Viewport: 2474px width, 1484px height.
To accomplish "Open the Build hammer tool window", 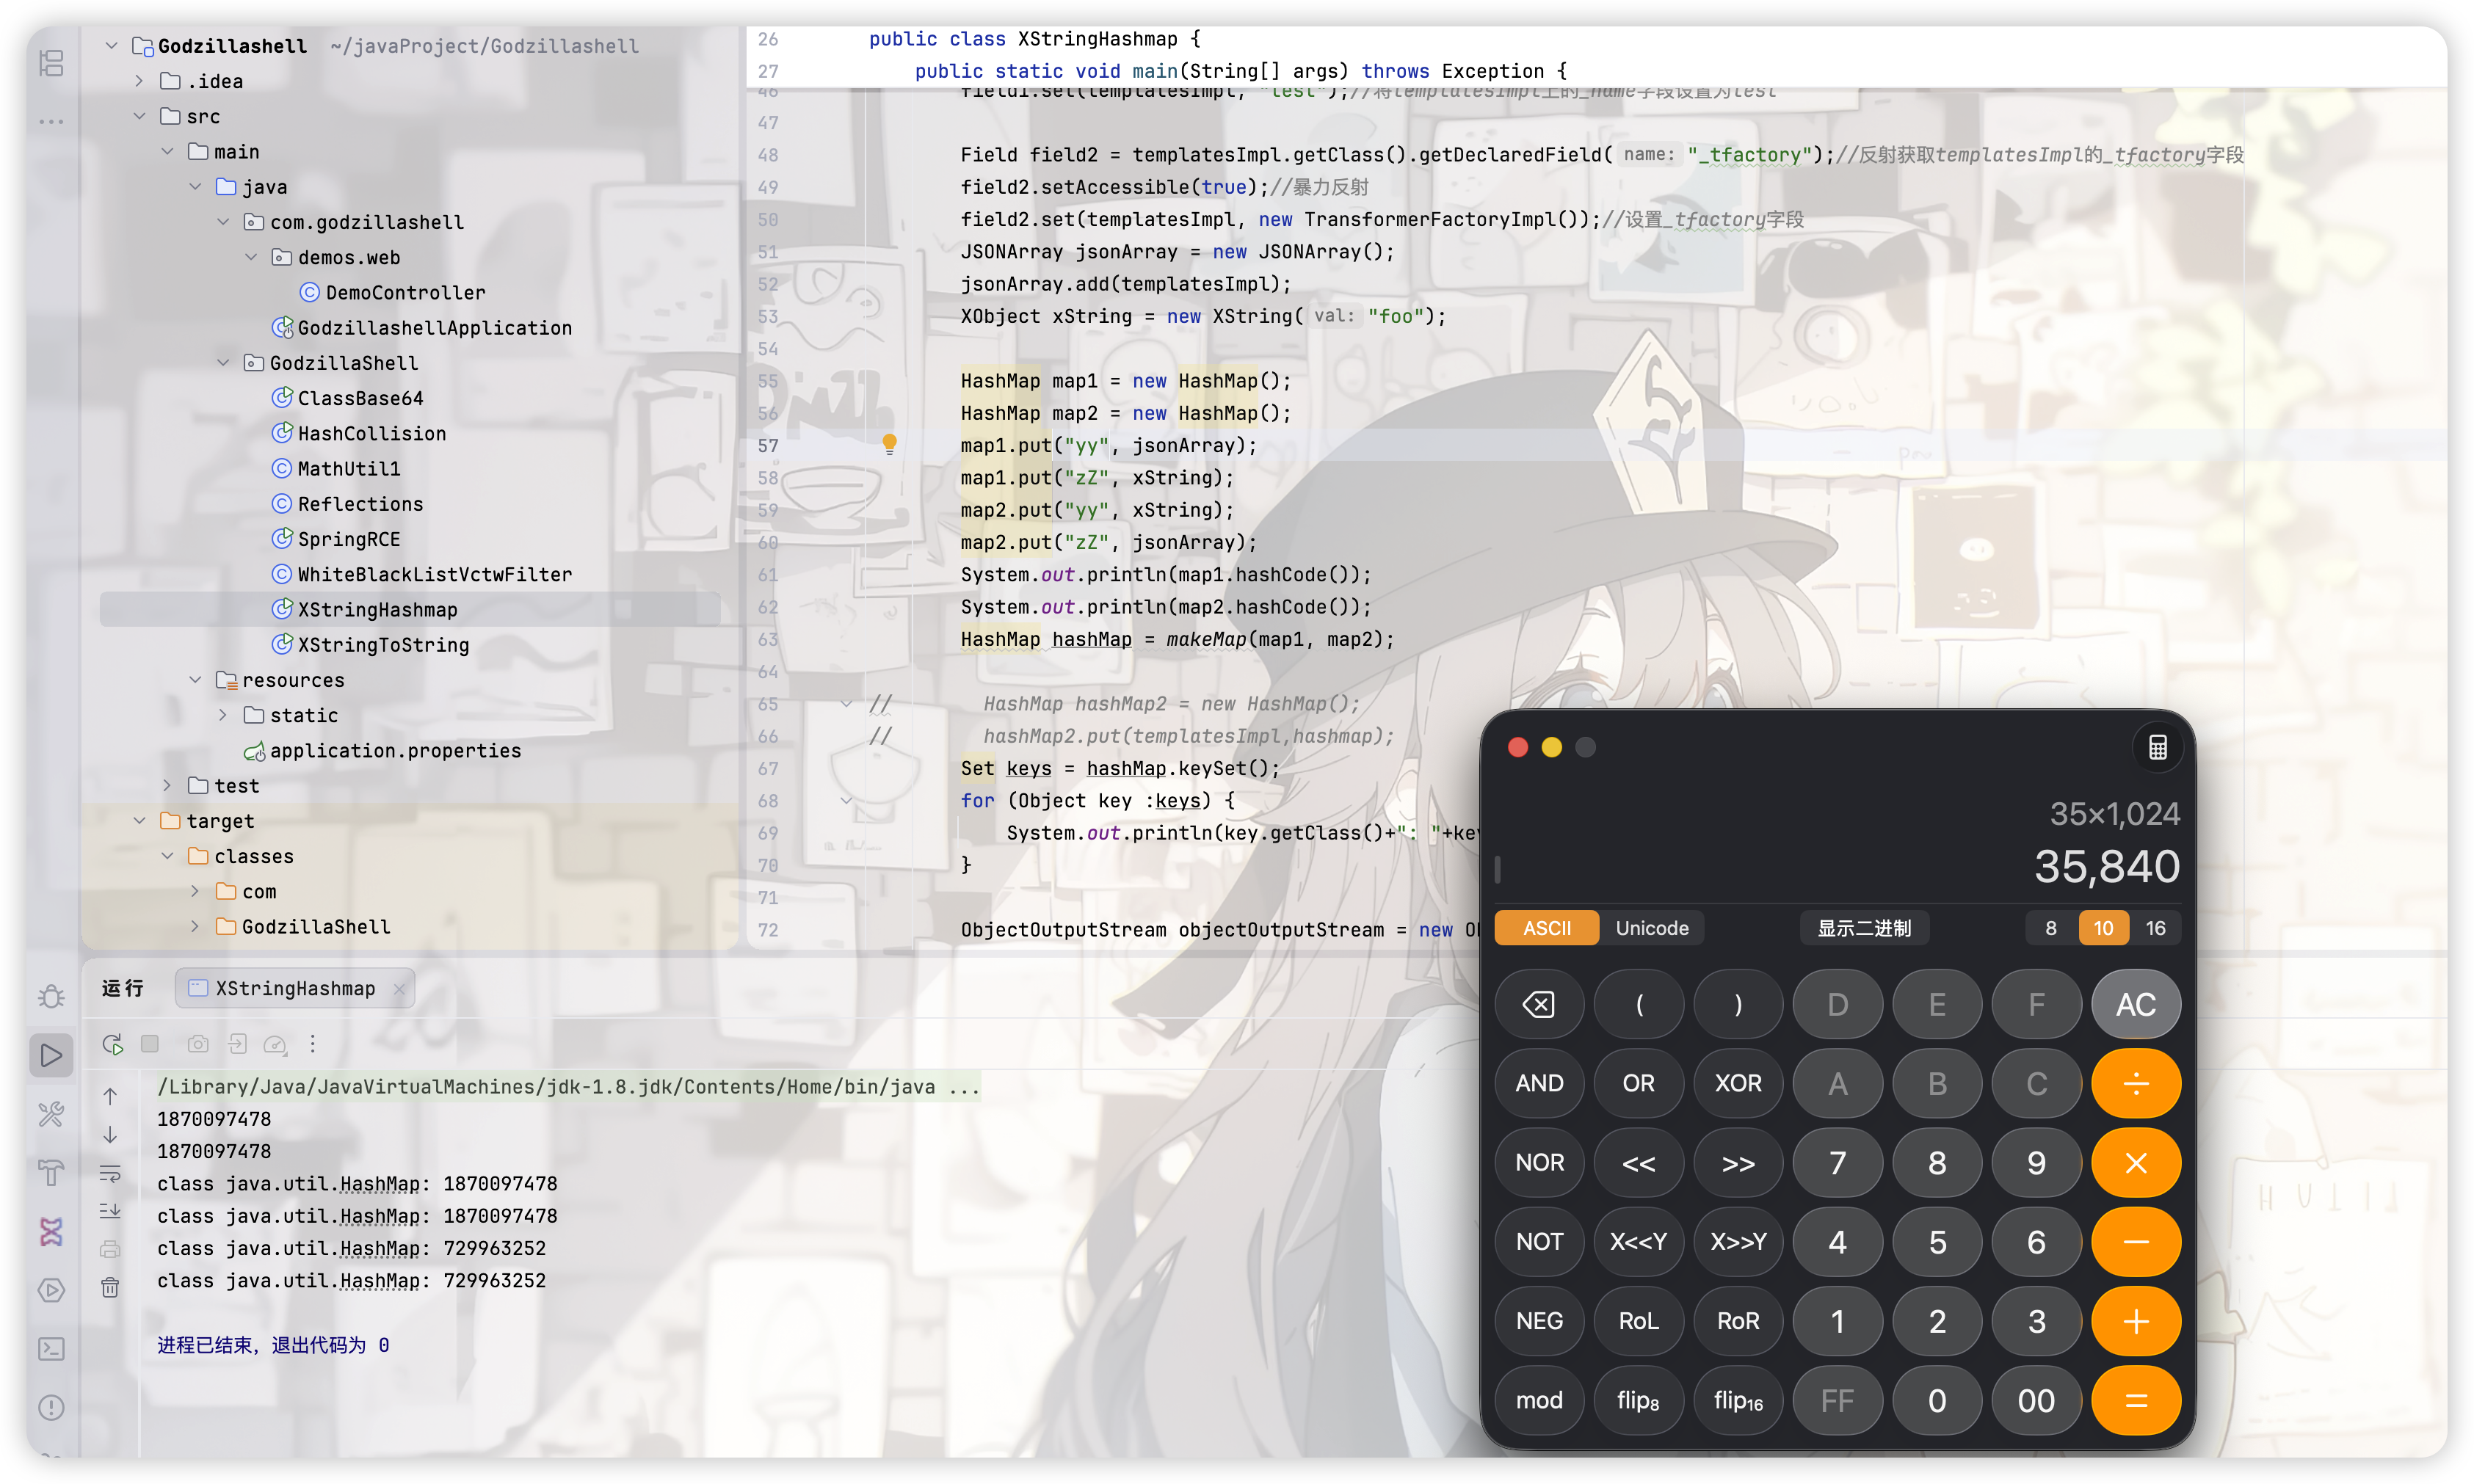I will tap(51, 1172).
